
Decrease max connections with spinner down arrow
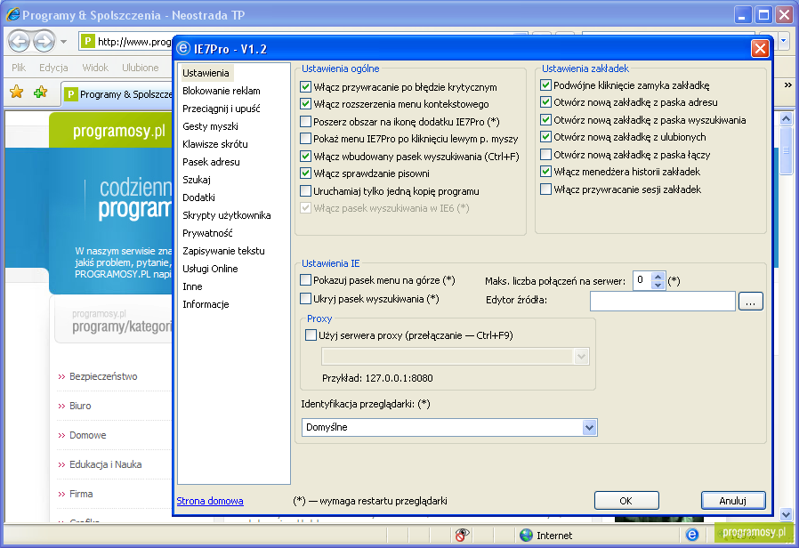point(658,285)
